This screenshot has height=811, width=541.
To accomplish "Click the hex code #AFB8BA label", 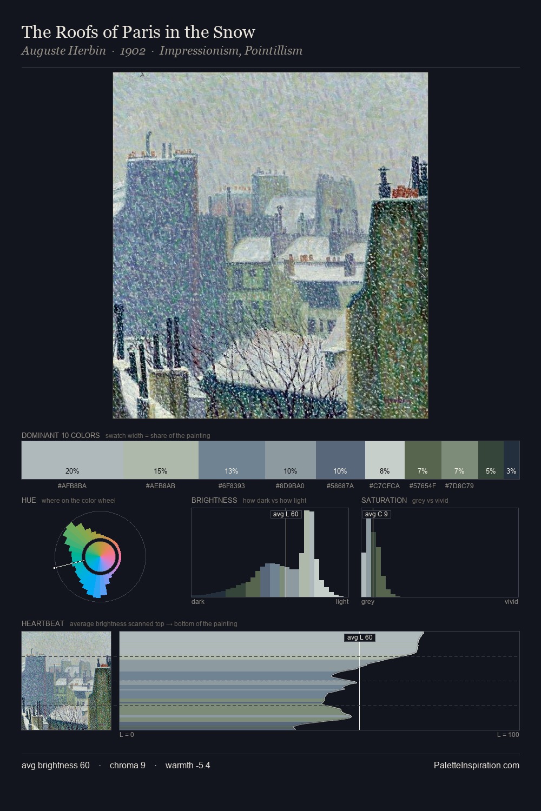I will tap(72, 486).
